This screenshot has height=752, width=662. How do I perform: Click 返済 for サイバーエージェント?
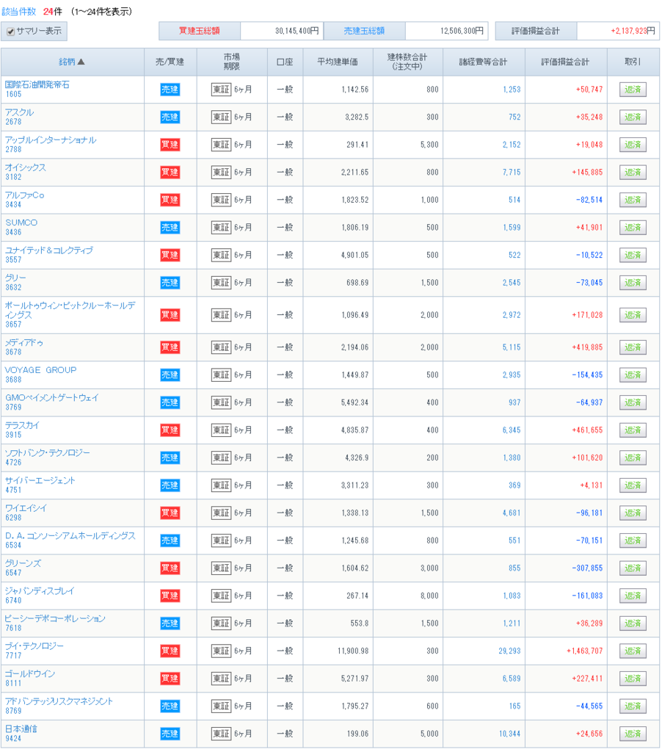pos(633,485)
